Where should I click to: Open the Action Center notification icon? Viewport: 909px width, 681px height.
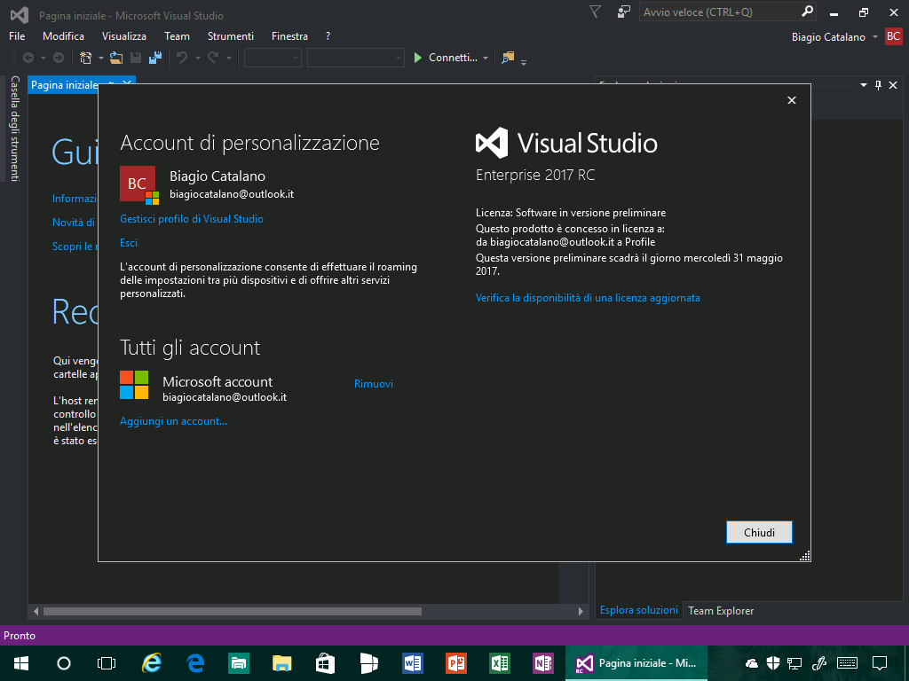pos(880,663)
